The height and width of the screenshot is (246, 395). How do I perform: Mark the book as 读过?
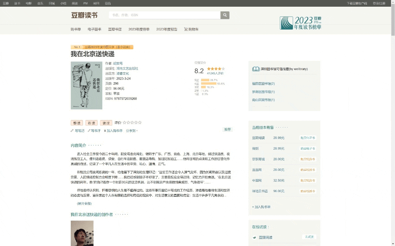click(x=106, y=123)
